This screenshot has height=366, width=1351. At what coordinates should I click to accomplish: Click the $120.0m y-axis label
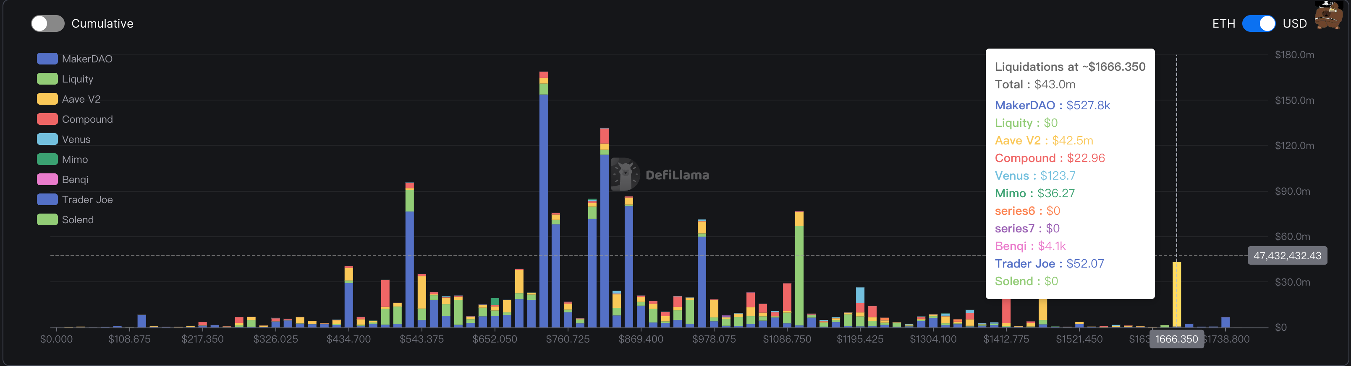(1294, 146)
